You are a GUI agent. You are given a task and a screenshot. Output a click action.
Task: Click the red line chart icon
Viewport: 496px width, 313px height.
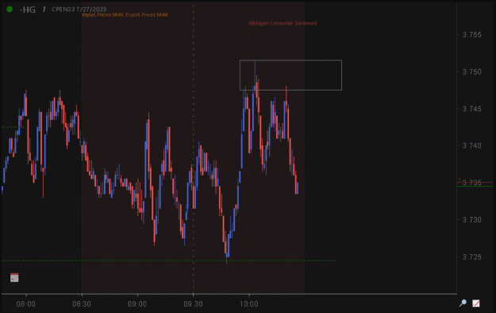pos(475,303)
